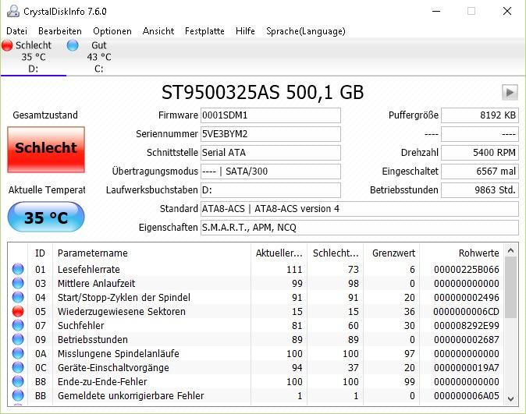Screen dimensions: 526x414
Task: Click raw value 000000002496
Action: (x=466, y=298)
